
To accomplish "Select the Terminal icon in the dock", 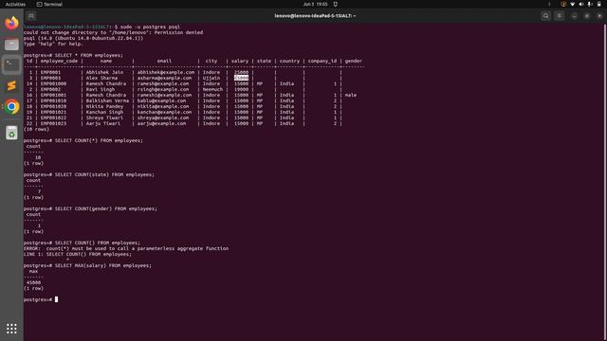I will (11, 64).
